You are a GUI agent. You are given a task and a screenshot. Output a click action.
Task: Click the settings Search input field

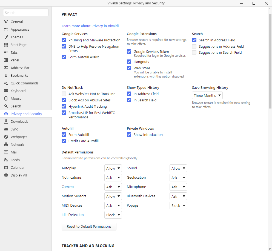(x=26, y=13)
